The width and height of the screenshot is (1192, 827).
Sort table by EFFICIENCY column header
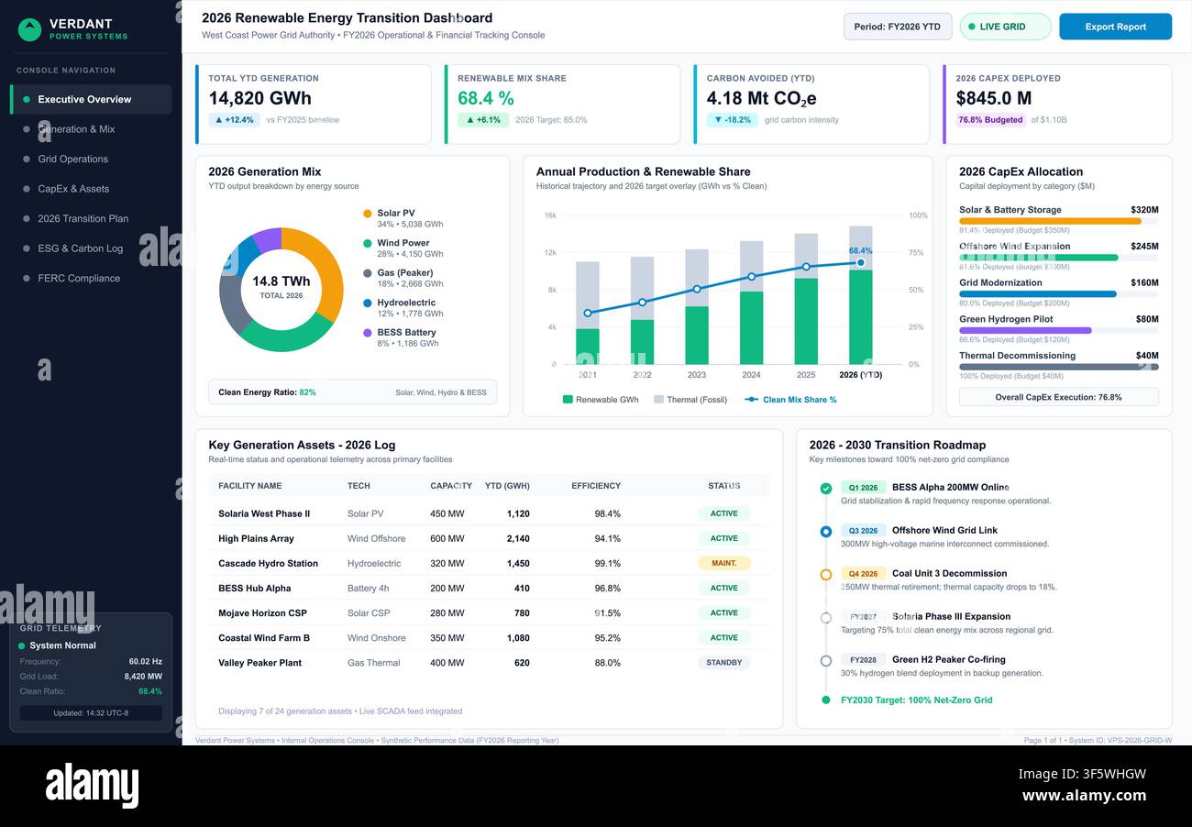click(x=596, y=486)
